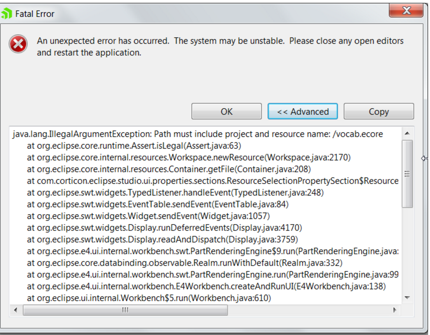The width and height of the screenshot is (430, 335).
Task: Click the 'An unexpected error has occurred' message
Action: 220,47
